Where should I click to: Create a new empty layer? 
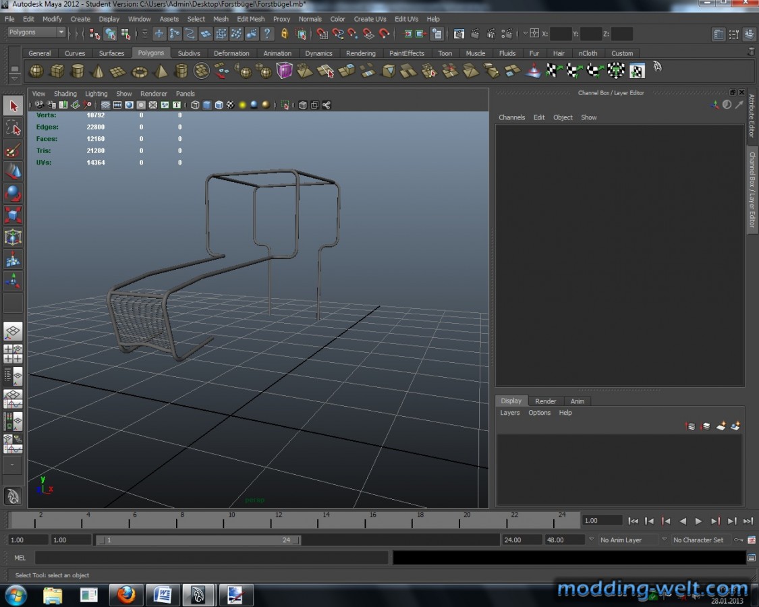[721, 426]
